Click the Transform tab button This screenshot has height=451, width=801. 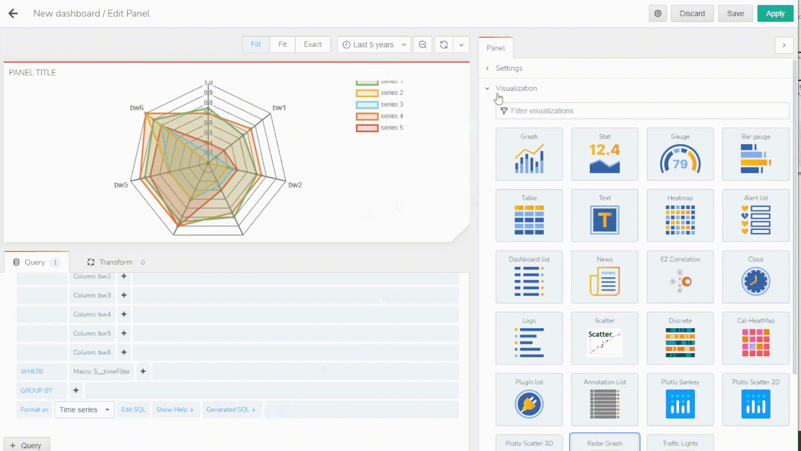tap(116, 262)
